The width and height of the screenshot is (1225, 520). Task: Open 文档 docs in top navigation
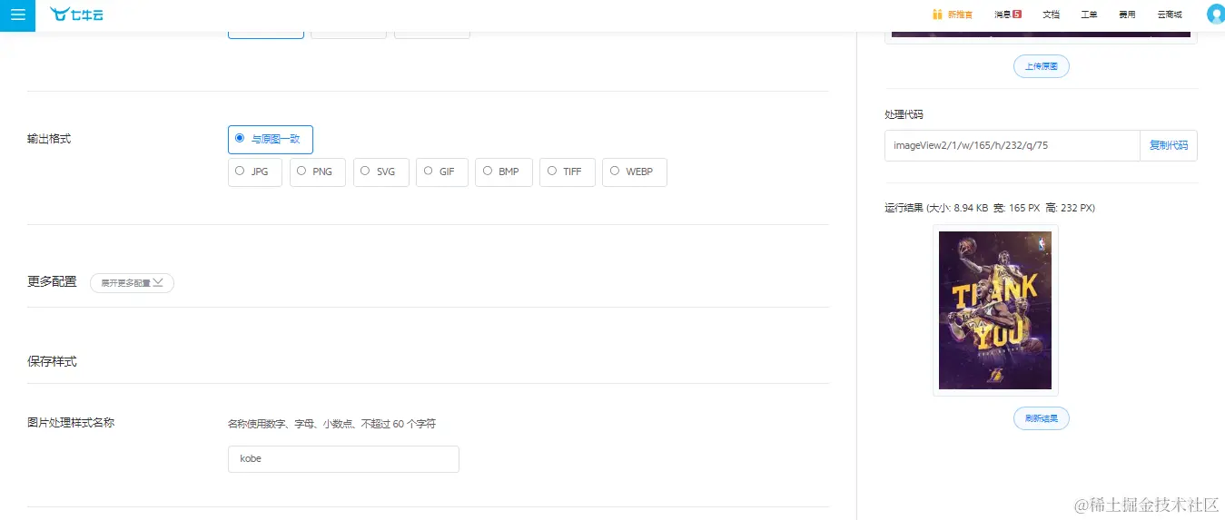click(1051, 15)
